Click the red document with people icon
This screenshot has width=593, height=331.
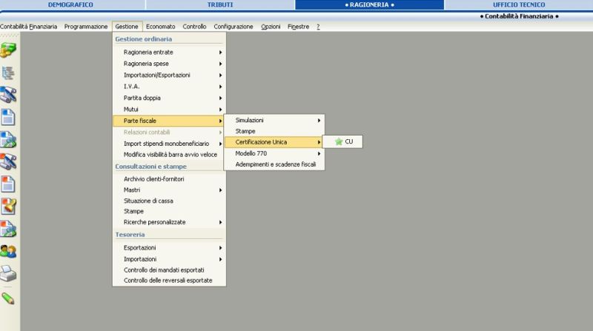(8, 229)
